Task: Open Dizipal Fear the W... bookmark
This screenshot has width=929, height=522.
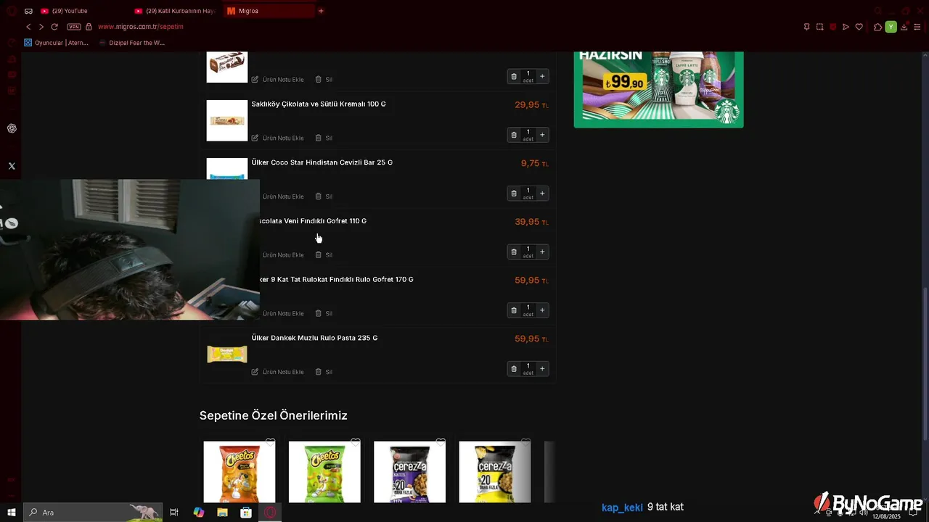Action: click(131, 43)
